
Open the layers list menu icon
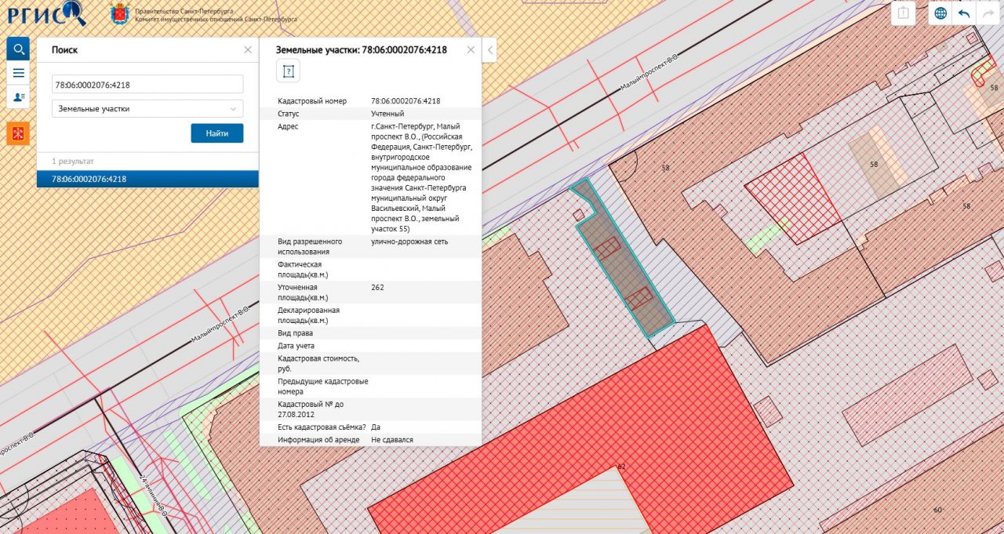click(x=18, y=73)
